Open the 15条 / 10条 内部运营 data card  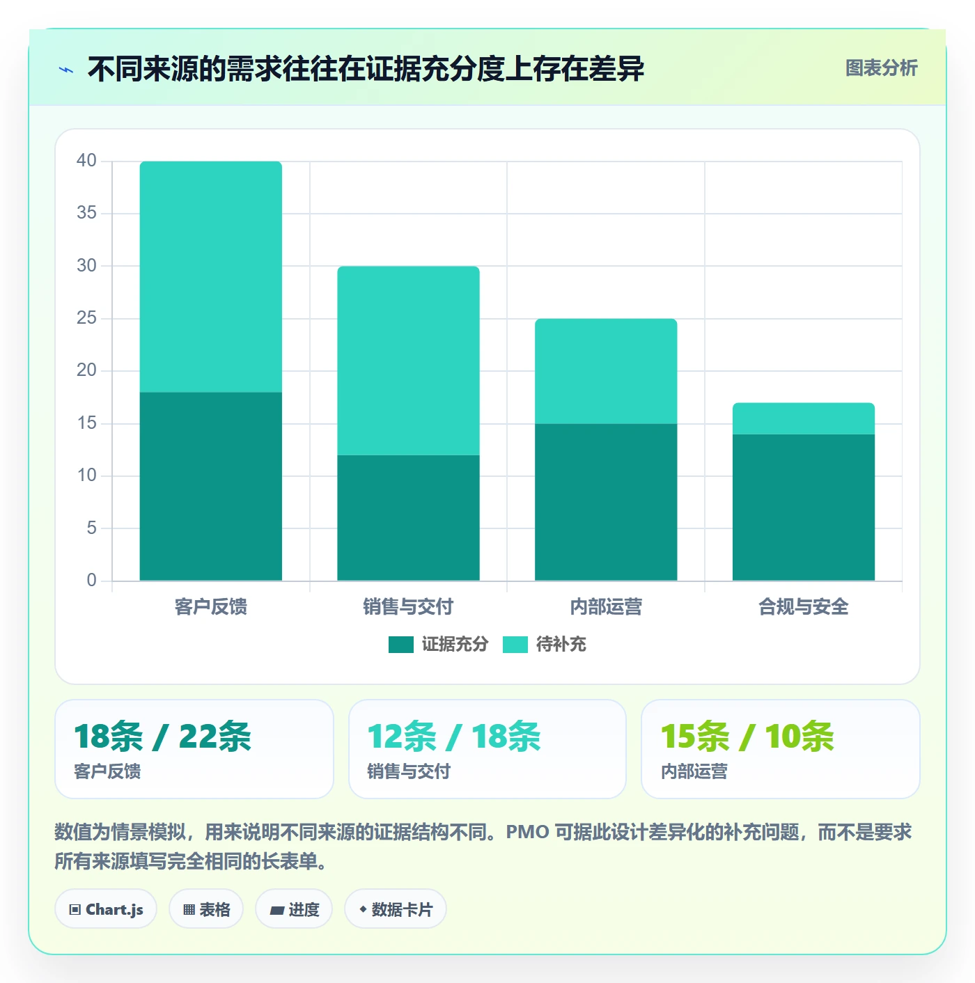(781, 749)
